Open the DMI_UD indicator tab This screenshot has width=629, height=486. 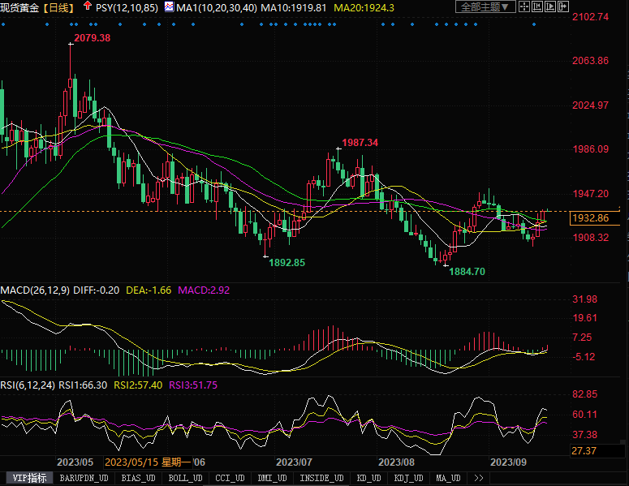pyautogui.click(x=273, y=478)
